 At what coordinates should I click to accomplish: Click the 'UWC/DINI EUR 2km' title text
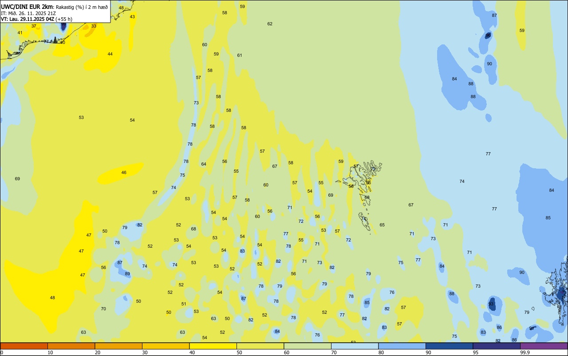click(x=27, y=7)
